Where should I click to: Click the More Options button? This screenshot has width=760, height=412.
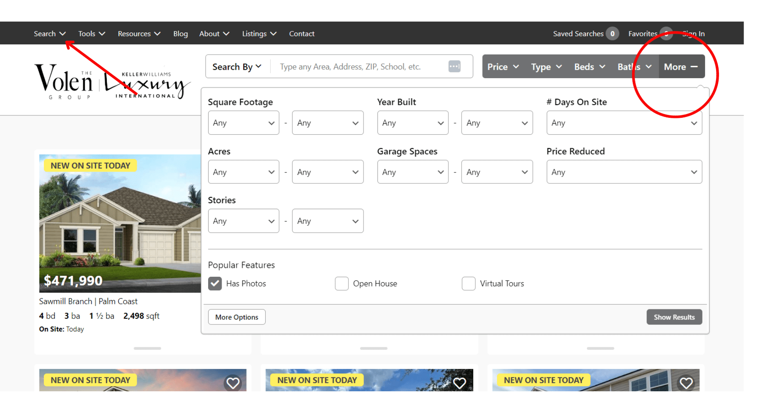pos(236,317)
